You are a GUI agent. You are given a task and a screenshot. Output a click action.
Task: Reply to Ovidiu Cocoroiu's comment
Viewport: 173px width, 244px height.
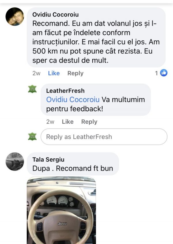[75, 74]
